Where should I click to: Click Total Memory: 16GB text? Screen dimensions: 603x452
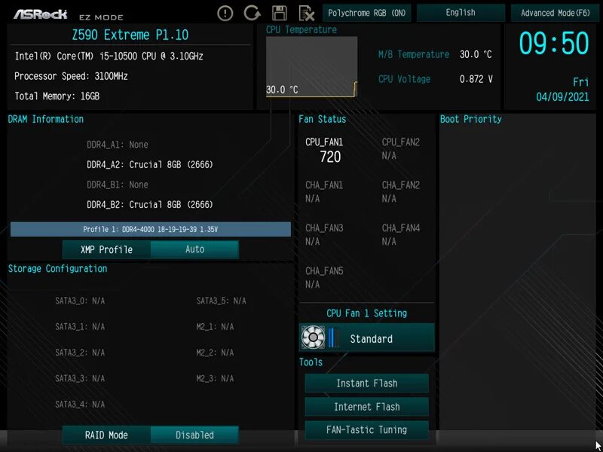[57, 96]
